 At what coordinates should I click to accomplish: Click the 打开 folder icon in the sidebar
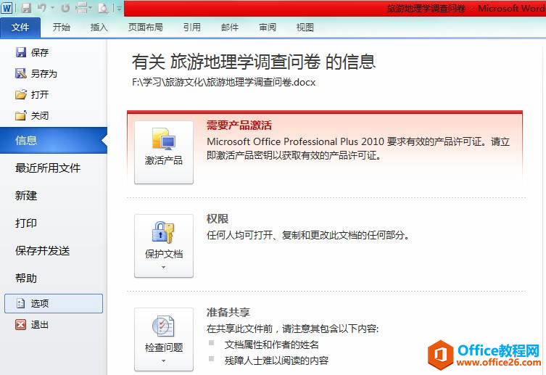[21, 94]
